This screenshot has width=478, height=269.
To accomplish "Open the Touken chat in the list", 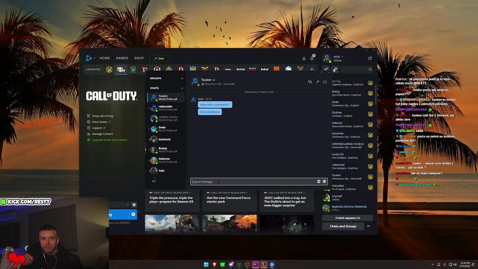I will [166, 98].
